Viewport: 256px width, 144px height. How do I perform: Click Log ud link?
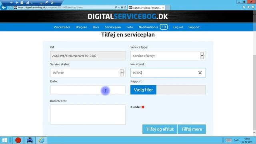178,27
